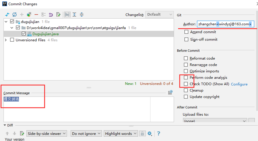Enable Update copyright option
The image size is (258, 141).
tap(186, 97)
